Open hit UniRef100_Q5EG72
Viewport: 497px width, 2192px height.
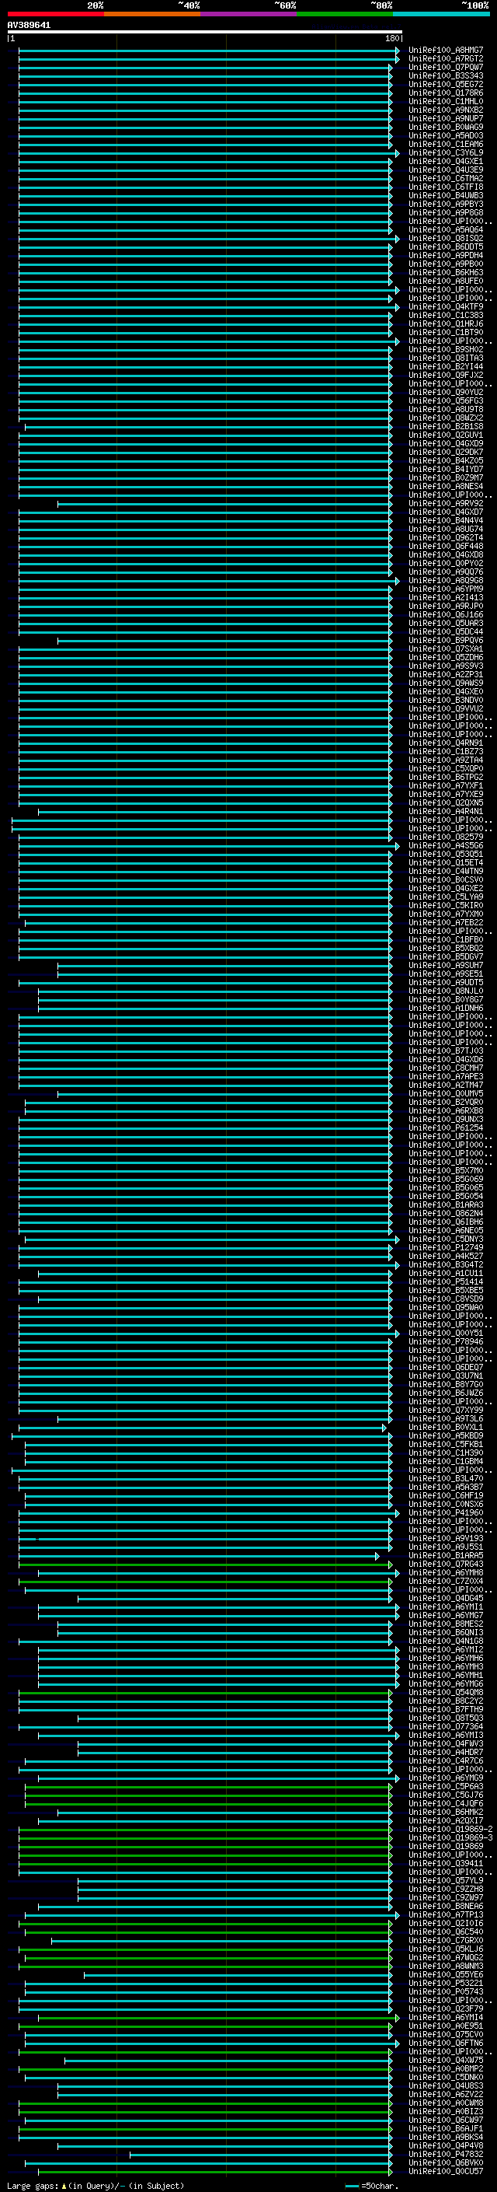tap(446, 85)
